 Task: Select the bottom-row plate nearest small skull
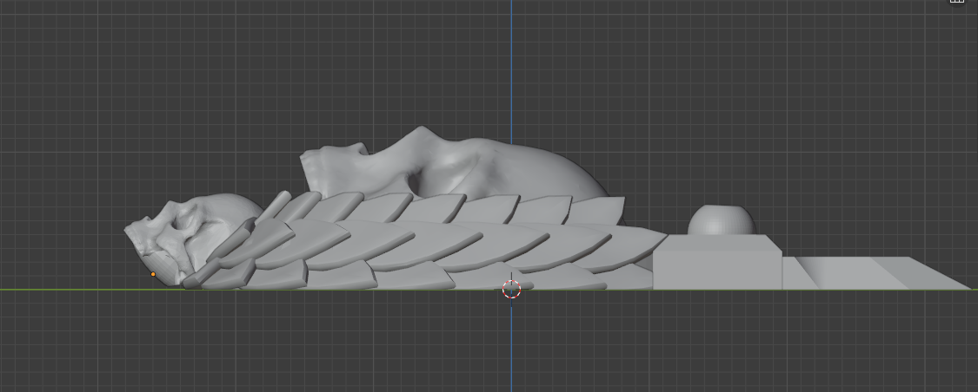[x=228, y=274]
